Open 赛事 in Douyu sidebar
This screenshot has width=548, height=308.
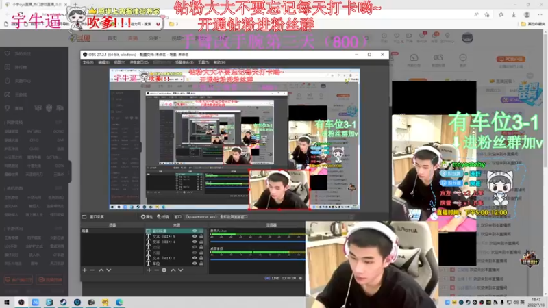tap(18, 108)
